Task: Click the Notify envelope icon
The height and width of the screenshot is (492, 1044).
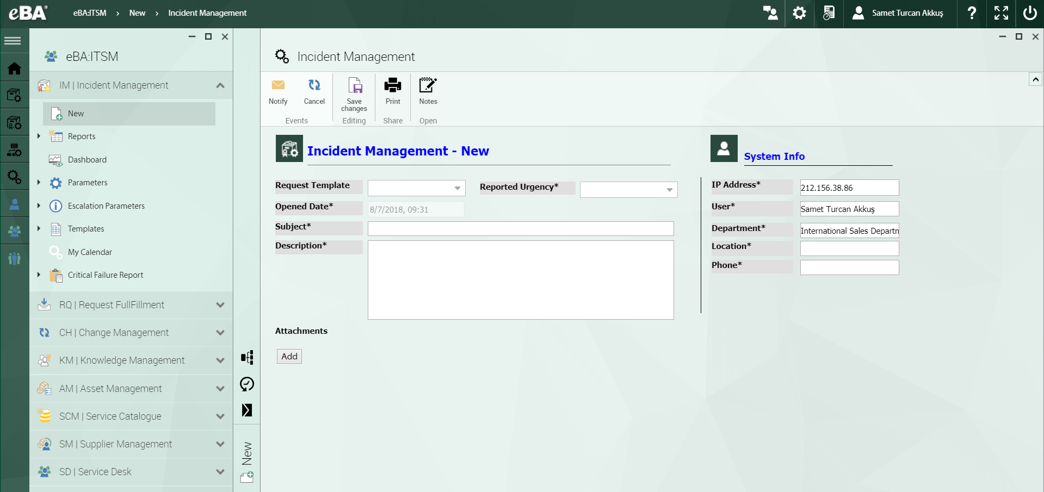Action: pyautogui.click(x=278, y=85)
